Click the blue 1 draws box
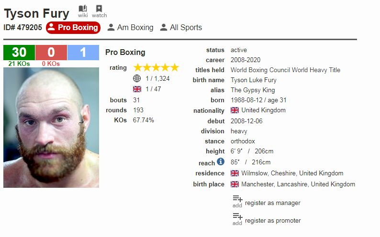Image resolution: width=380 pixels, height=237 pixels. (x=83, y=52)
